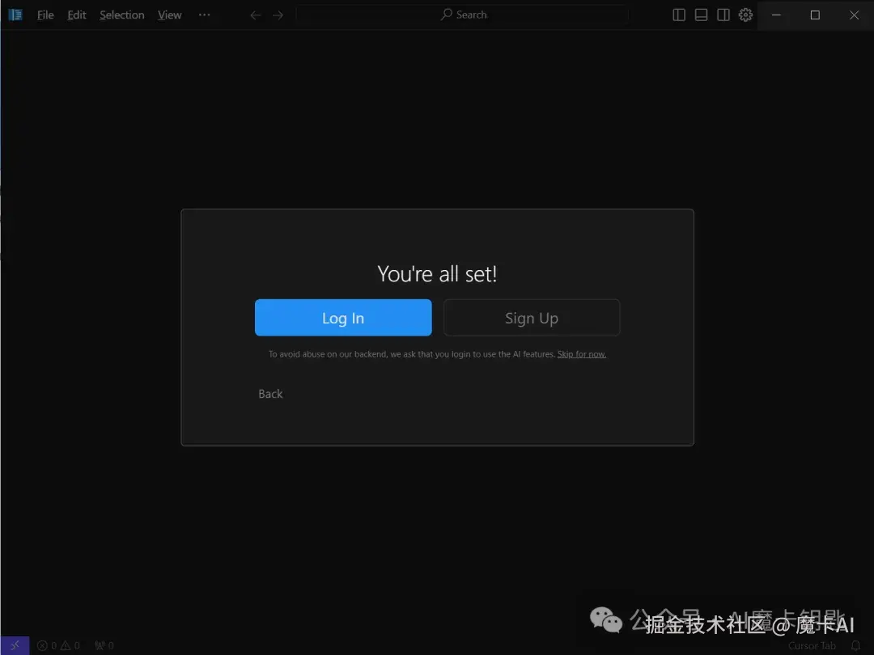Click the forwarded ports icon in status bar
874x655 pixels.
(x=103, y=644)
